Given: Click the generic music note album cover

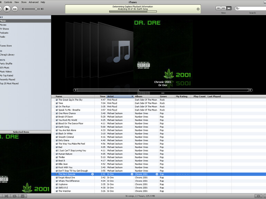Looking at the screenshot, I should coord(116,51).
